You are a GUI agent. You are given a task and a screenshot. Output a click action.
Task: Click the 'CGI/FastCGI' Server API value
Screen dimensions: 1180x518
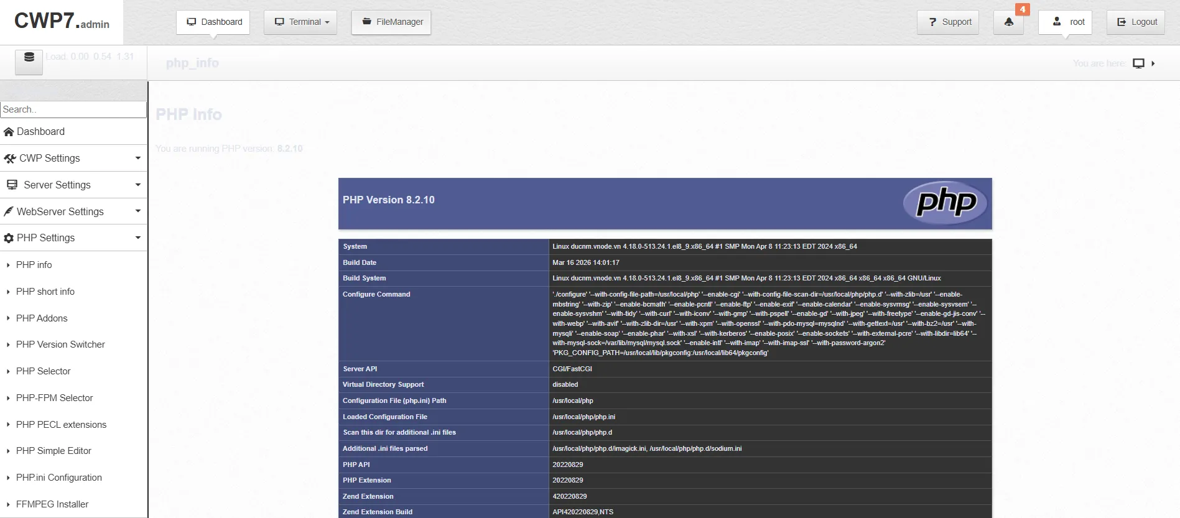572,369
